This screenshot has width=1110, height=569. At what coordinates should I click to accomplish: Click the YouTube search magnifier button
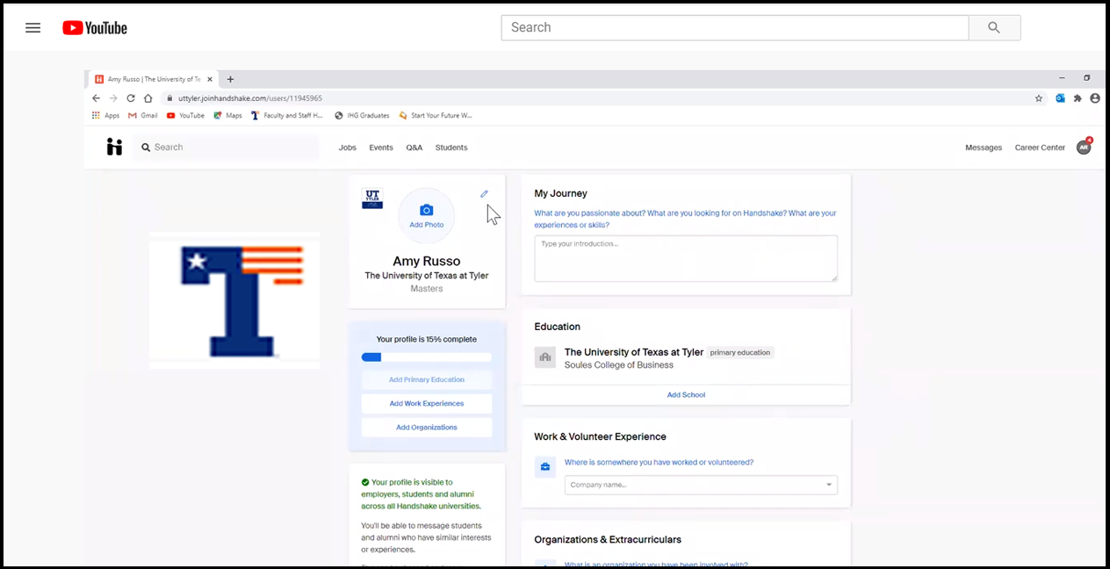994,27
